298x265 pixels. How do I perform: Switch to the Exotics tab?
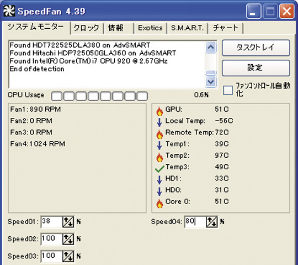pos(151,28)
